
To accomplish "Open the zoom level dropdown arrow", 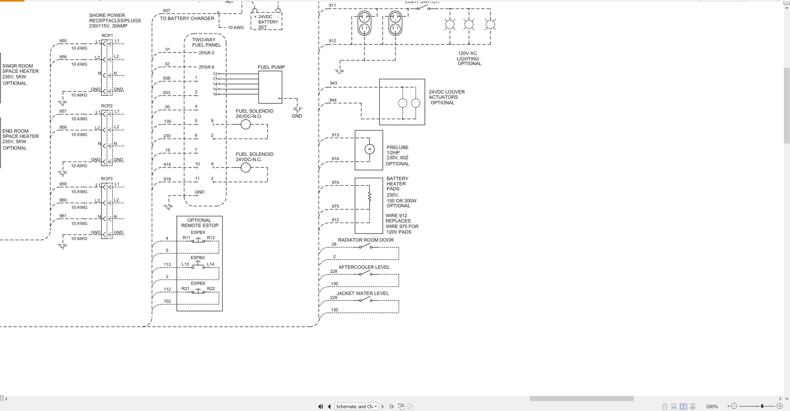I will (x=728, y=406).
